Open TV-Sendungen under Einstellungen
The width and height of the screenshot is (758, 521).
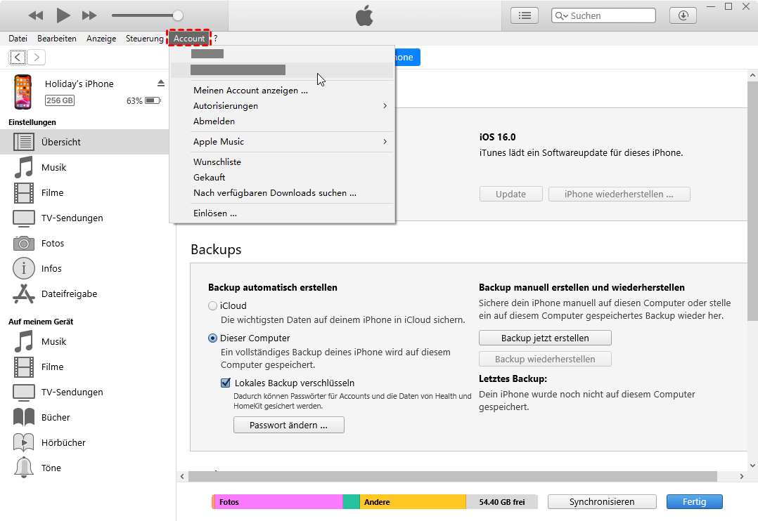(72, 218)
